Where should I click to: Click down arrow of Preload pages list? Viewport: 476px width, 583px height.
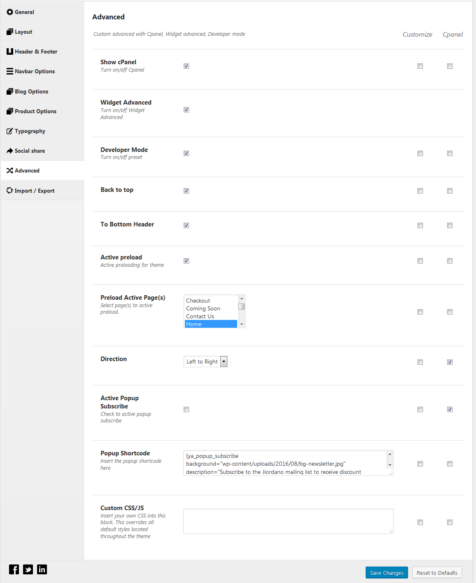(242, 324)
